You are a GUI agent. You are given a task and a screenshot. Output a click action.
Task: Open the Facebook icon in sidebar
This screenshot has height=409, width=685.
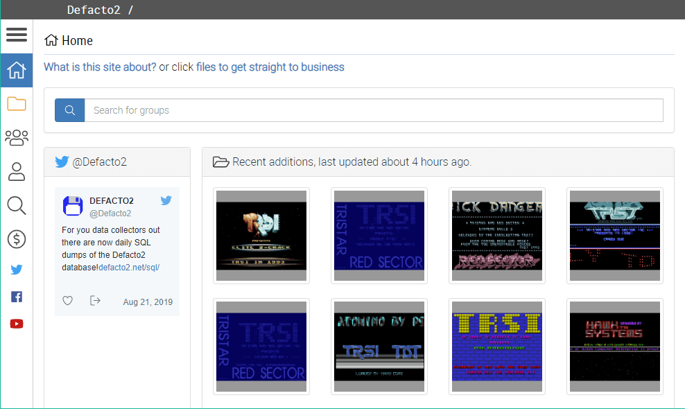[x=17, y=297]
